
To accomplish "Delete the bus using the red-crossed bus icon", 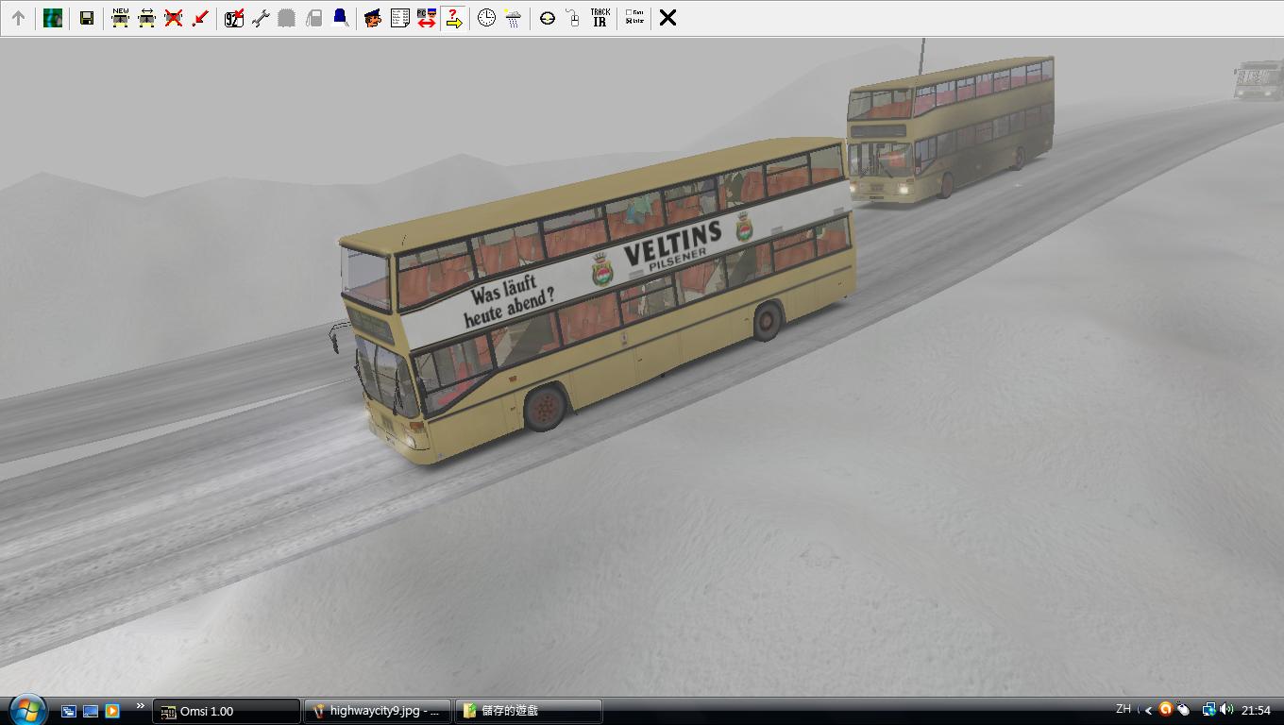I will click(x=173, y=18).
